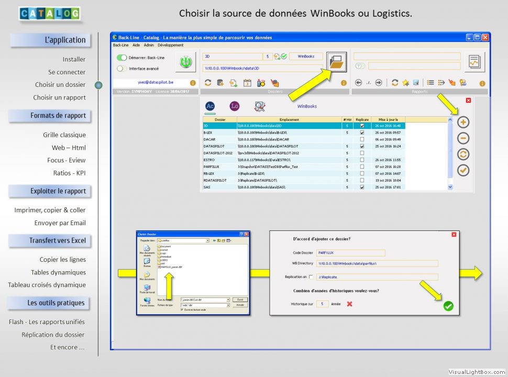The width and height of the screenshot is (508, 377).
Task: Toggle the Interface avancé switch
Action: click(x=122, y=69)
